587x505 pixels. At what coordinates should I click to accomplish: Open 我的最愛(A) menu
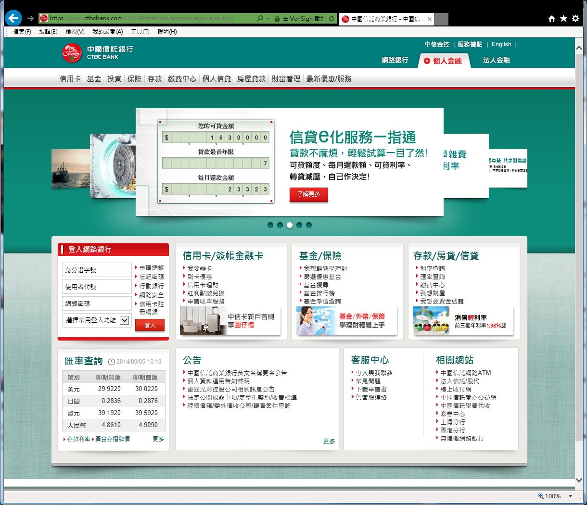point(108,32)
